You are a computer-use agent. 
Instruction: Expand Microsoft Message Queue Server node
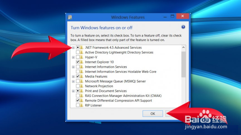click(x=73, y=81)
